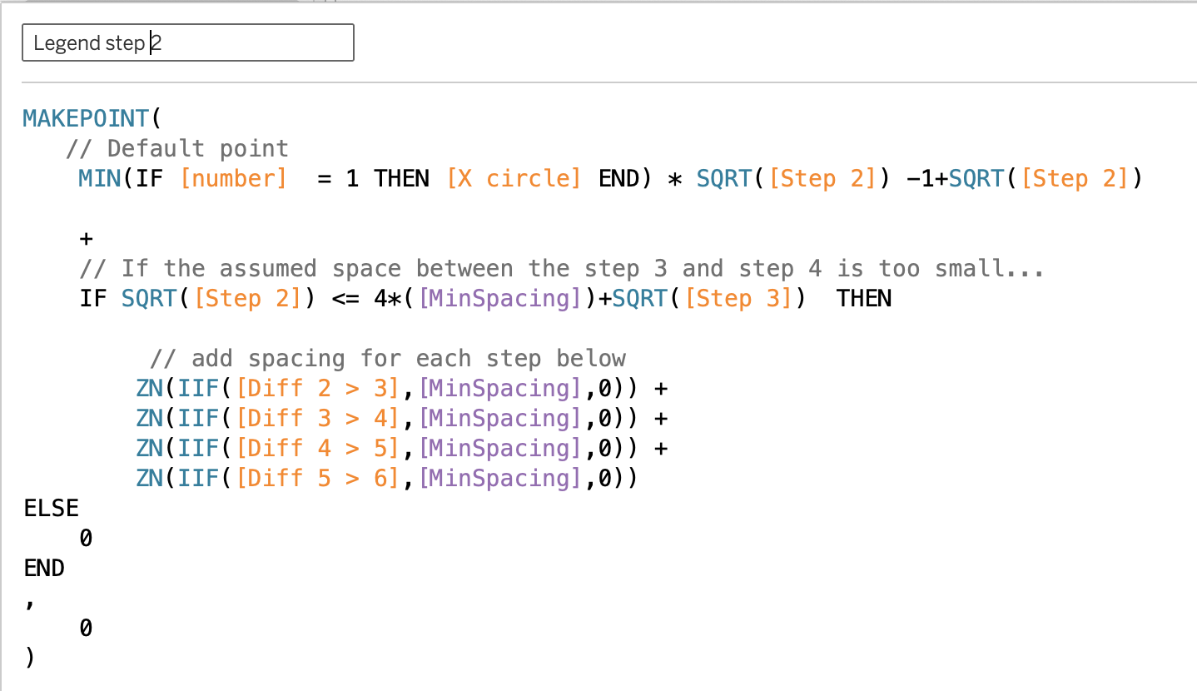Viewport: 1197px width, 691px height.
Task: Click the final closing parenthesis
Action: [x=30, y=658]
